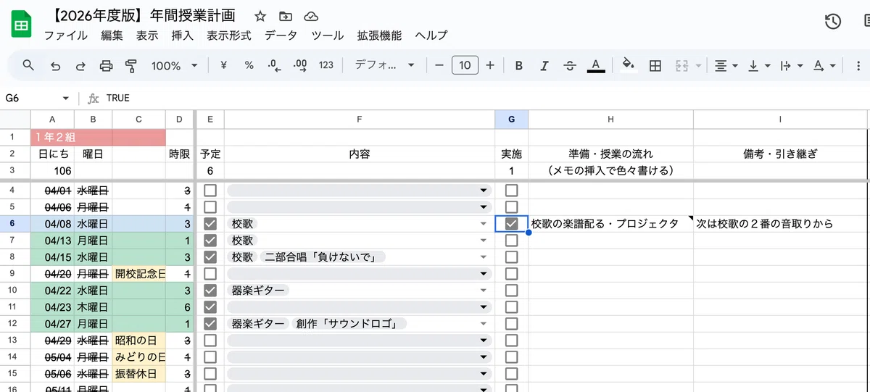Open the fill color picker
Image resolution: width=870 pixels, height=392 pixels.
pos(629,66)
